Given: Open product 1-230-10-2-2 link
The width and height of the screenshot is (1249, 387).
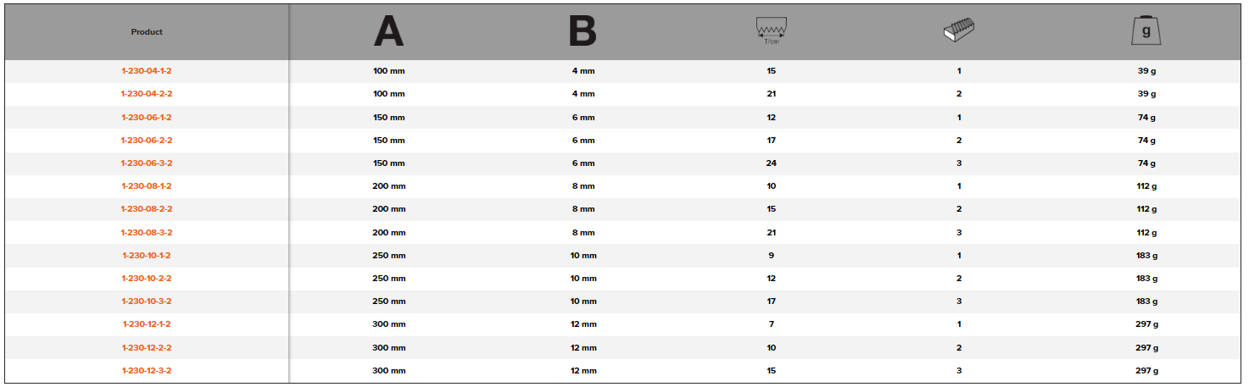Looking at the screenshot, I should pos(147,279).
